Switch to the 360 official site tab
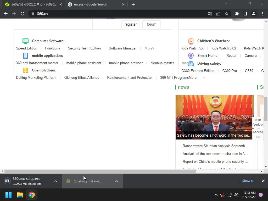This screenshot has width=268, height=201. [x=33, y=4]
